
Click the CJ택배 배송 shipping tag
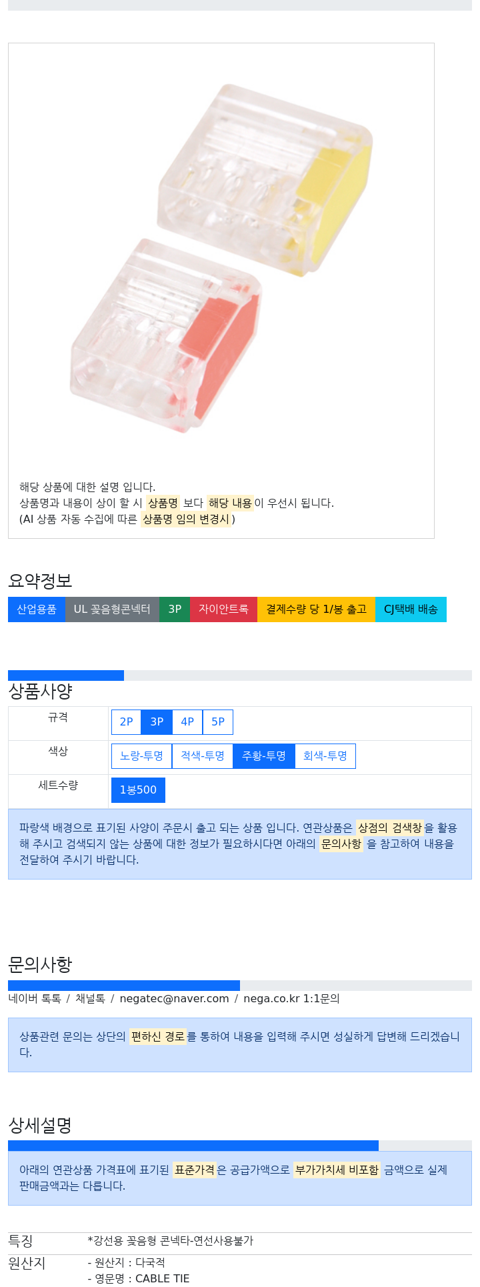[x=411, y=609]
